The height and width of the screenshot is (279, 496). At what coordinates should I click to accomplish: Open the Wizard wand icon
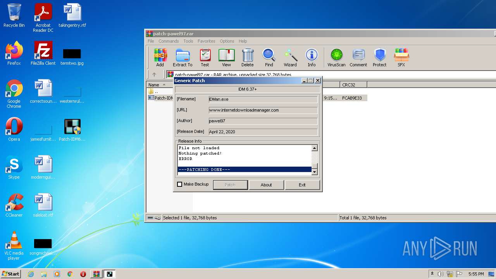[290, 58]
